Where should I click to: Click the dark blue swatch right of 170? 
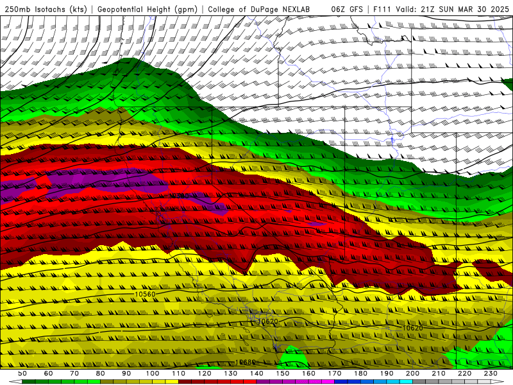(x=341, y=382)
